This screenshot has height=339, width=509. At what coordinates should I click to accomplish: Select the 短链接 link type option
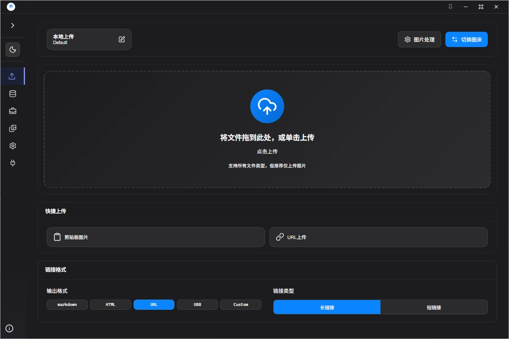coord(434,307)
